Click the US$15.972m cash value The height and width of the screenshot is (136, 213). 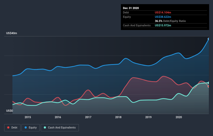click(x=163, y=25)
